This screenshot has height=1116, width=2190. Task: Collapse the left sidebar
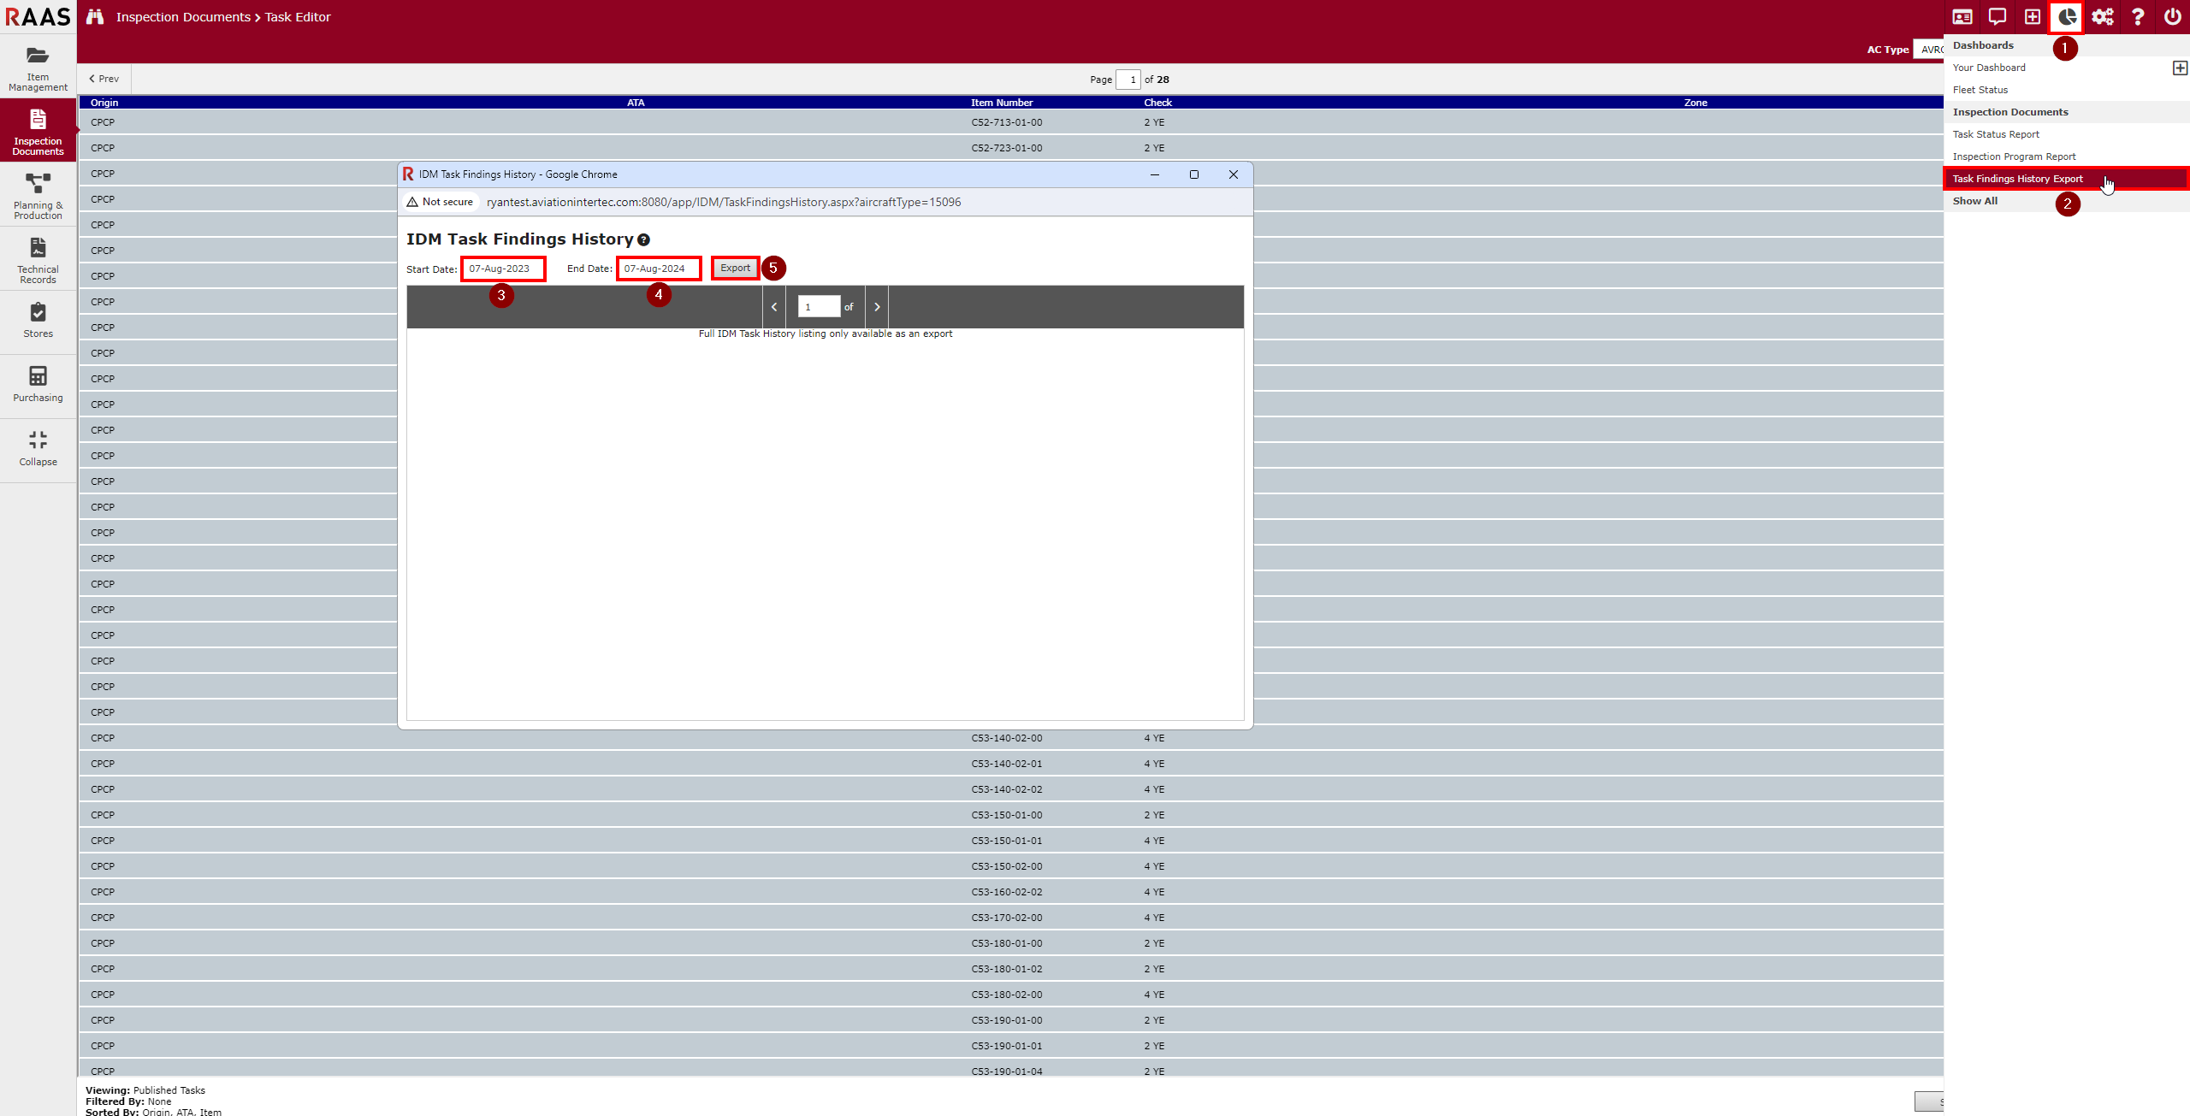coord(38,448)
